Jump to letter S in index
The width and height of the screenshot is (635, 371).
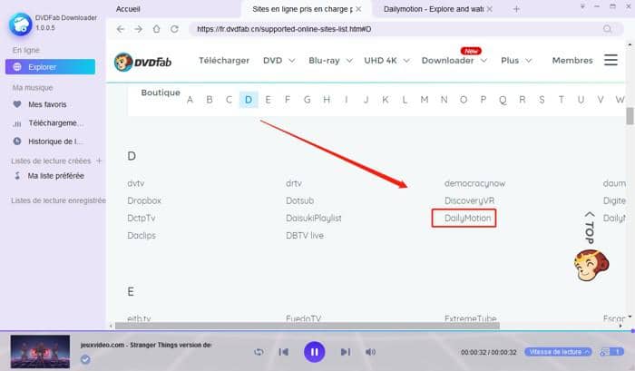click(x=542, y=100)
